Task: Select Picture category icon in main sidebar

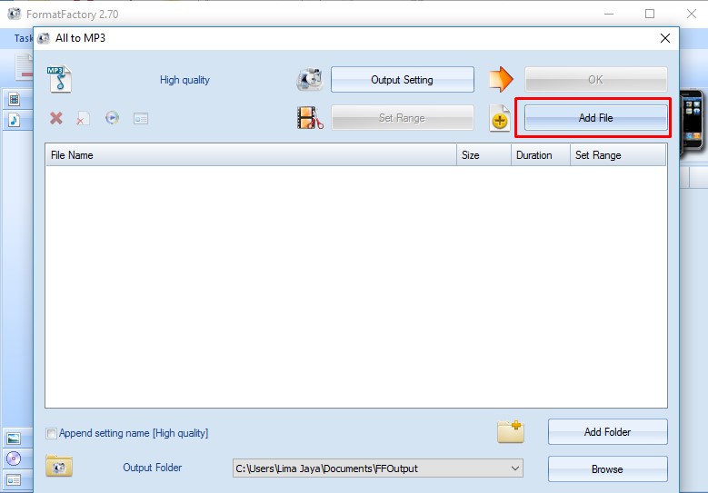Action: tap(14, 438)
